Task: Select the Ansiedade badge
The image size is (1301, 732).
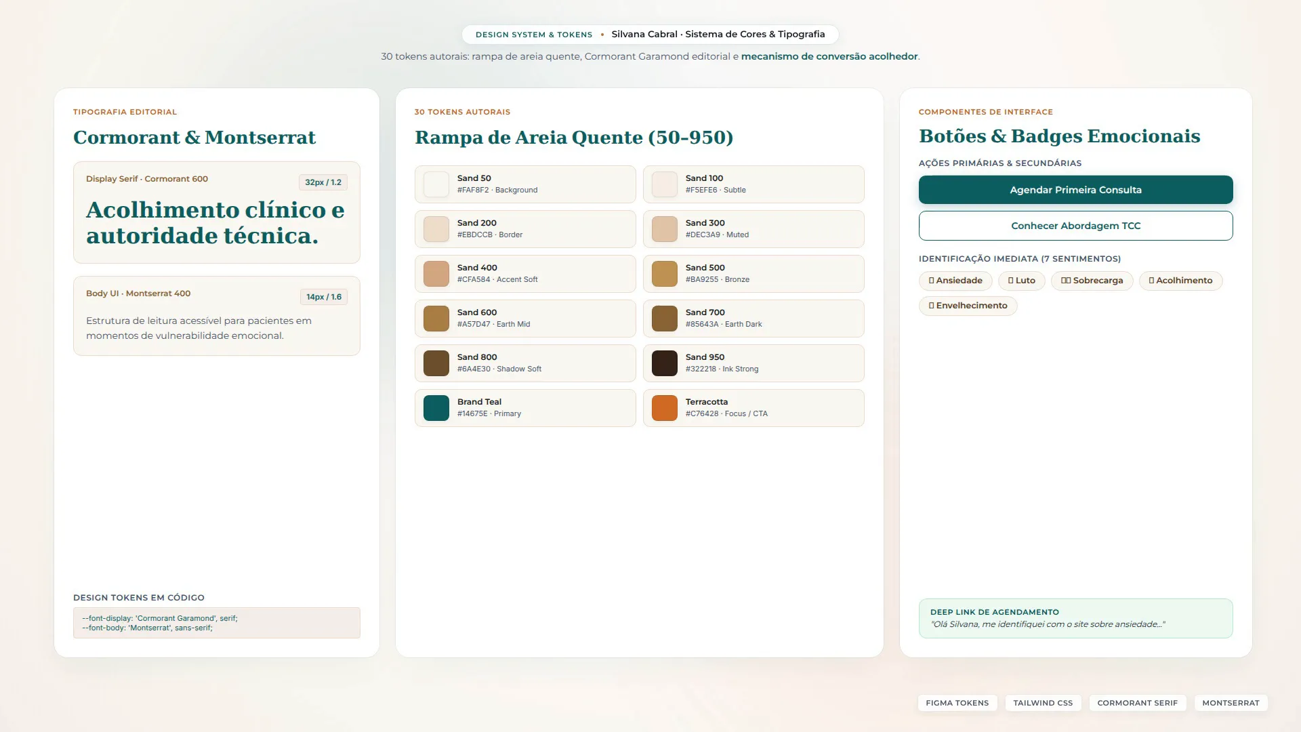Action: [955, 281]
